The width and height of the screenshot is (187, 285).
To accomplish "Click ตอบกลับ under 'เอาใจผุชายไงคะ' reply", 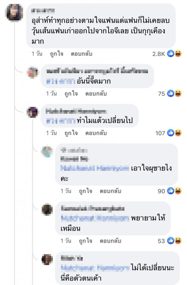I will click(110, 191).
